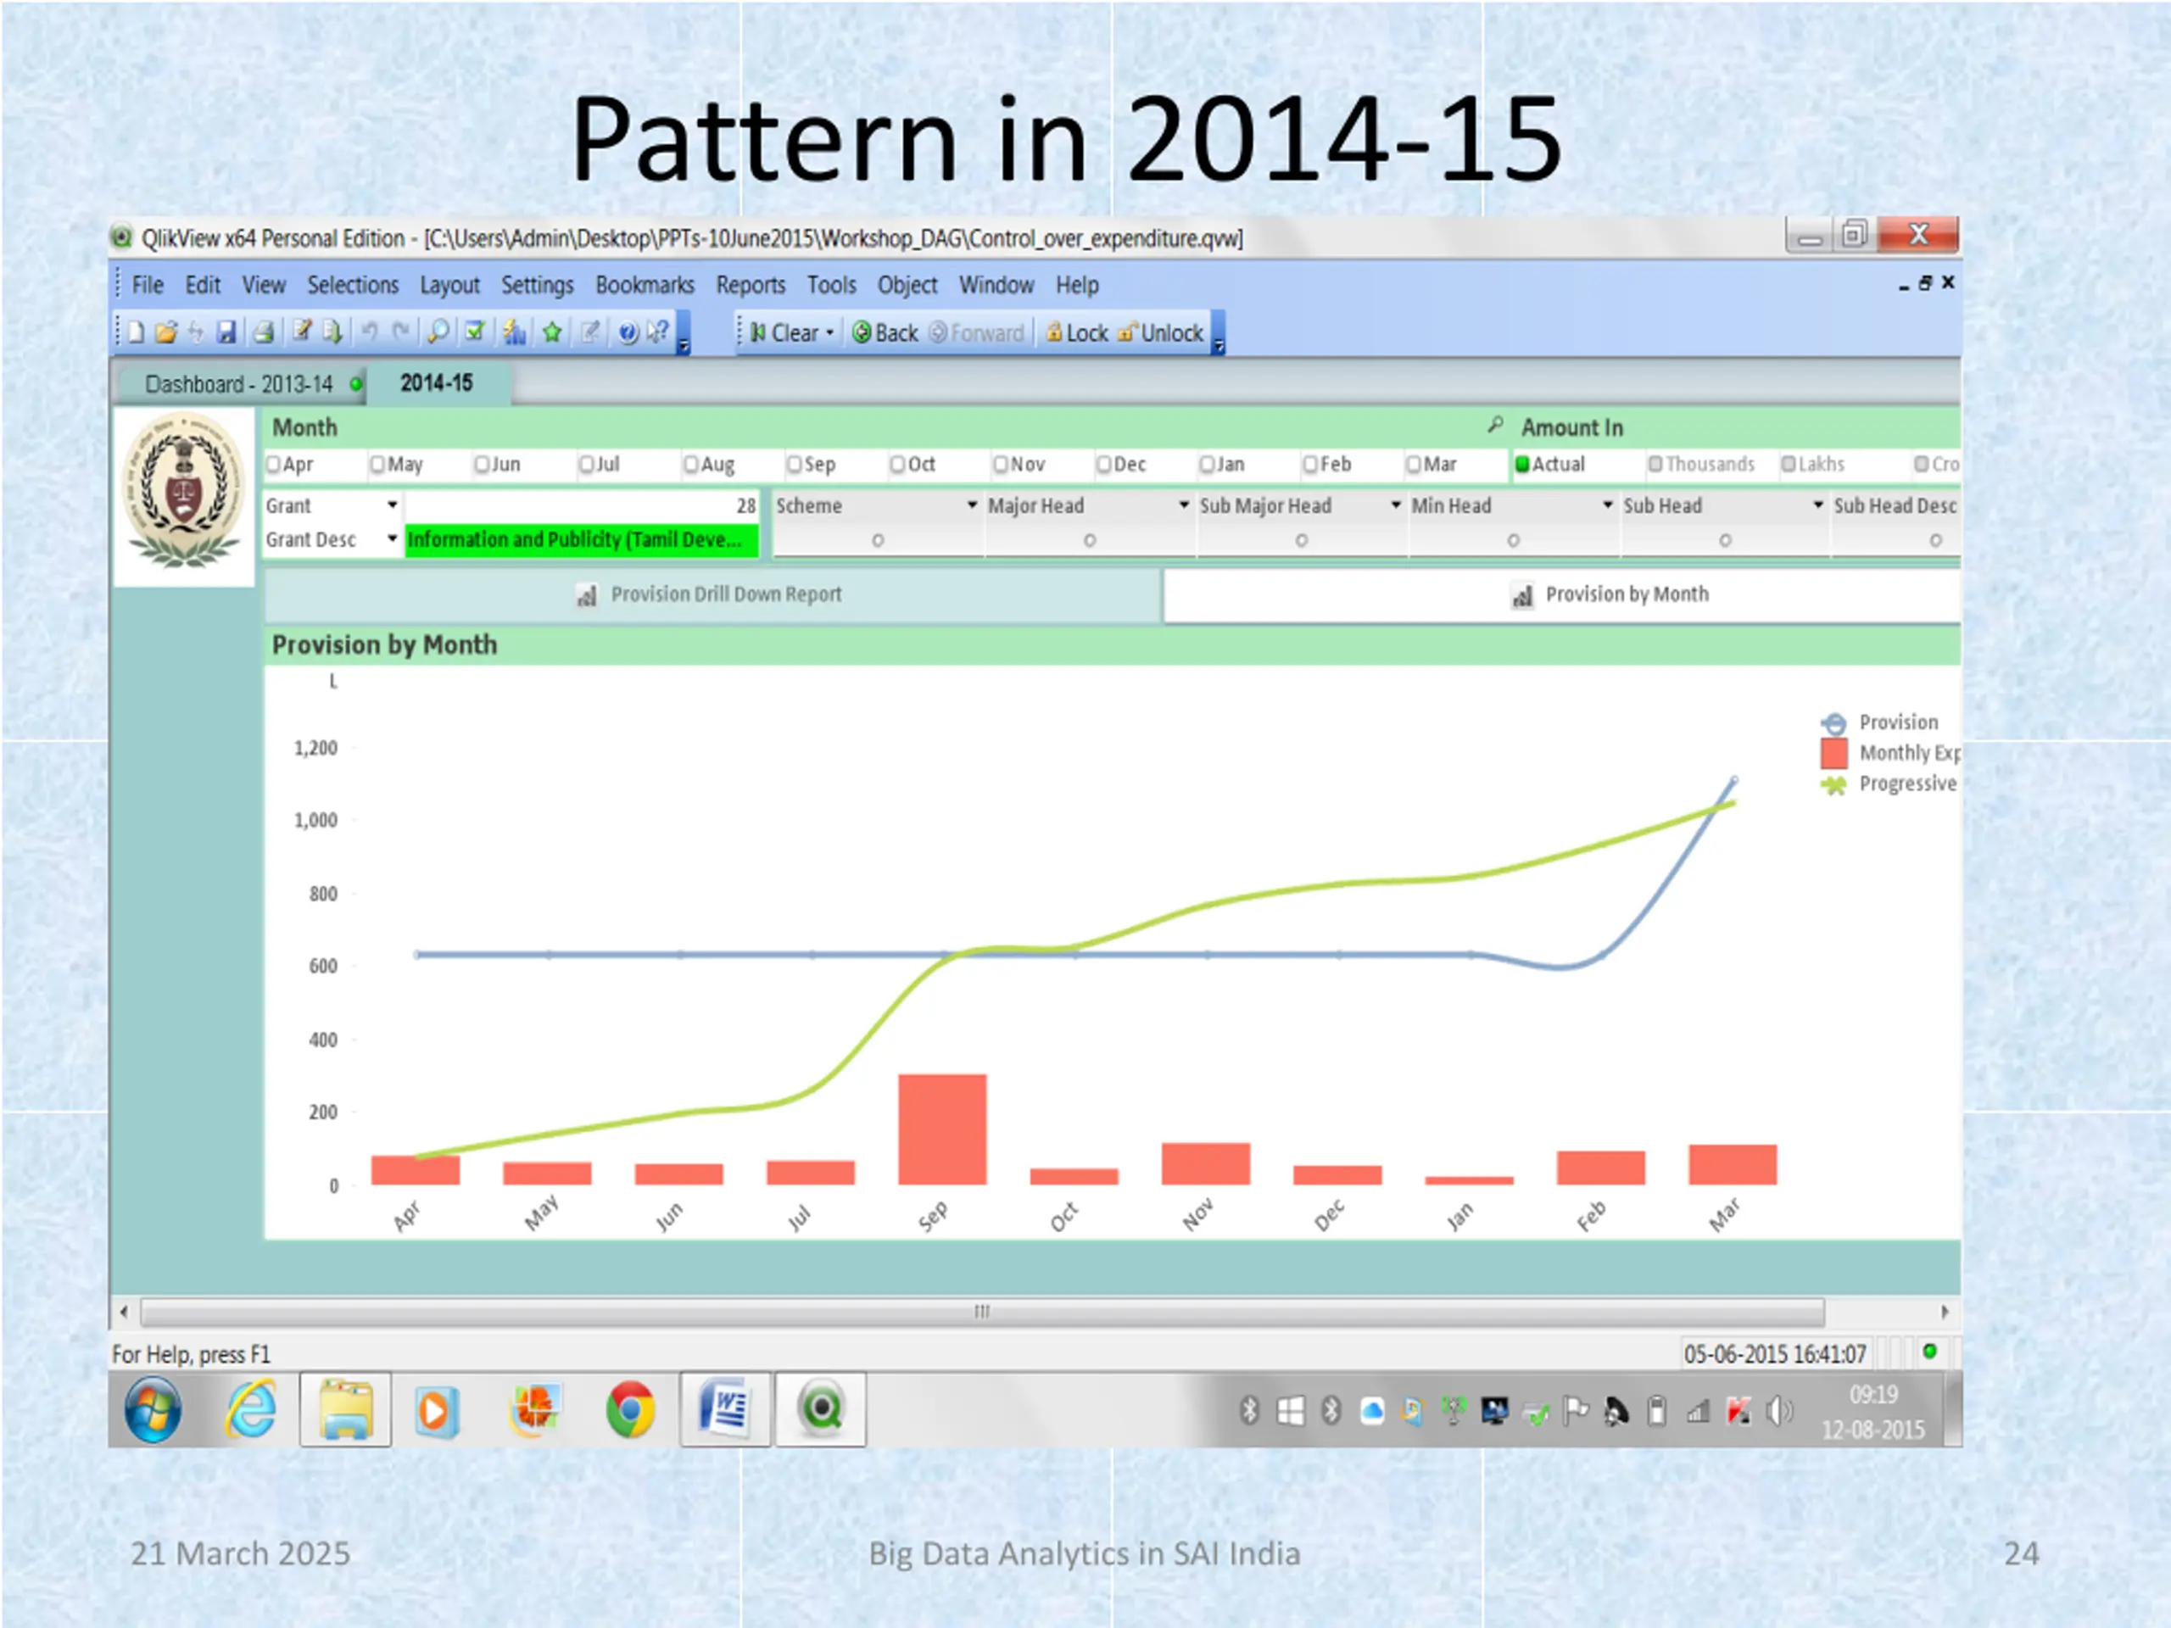Select the May month checkbox
2171x1628 pixels.
pos(378,464)
